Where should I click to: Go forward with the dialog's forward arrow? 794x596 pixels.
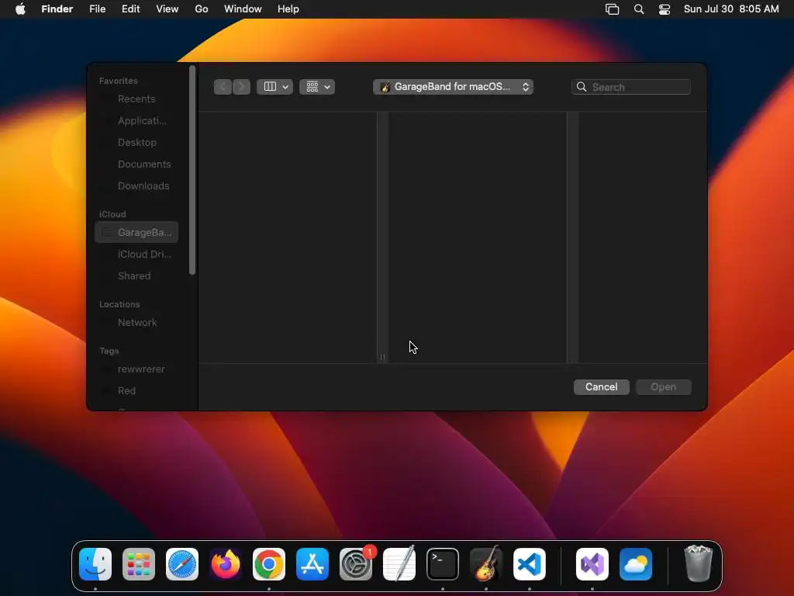242,87
